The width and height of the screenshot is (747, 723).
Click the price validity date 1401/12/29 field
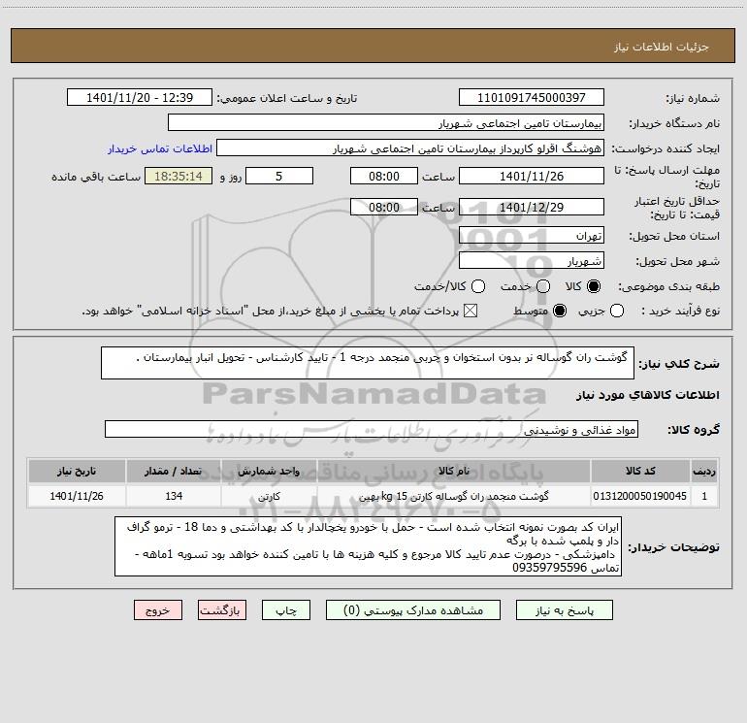pyautogui.click(x=532, y=207)
